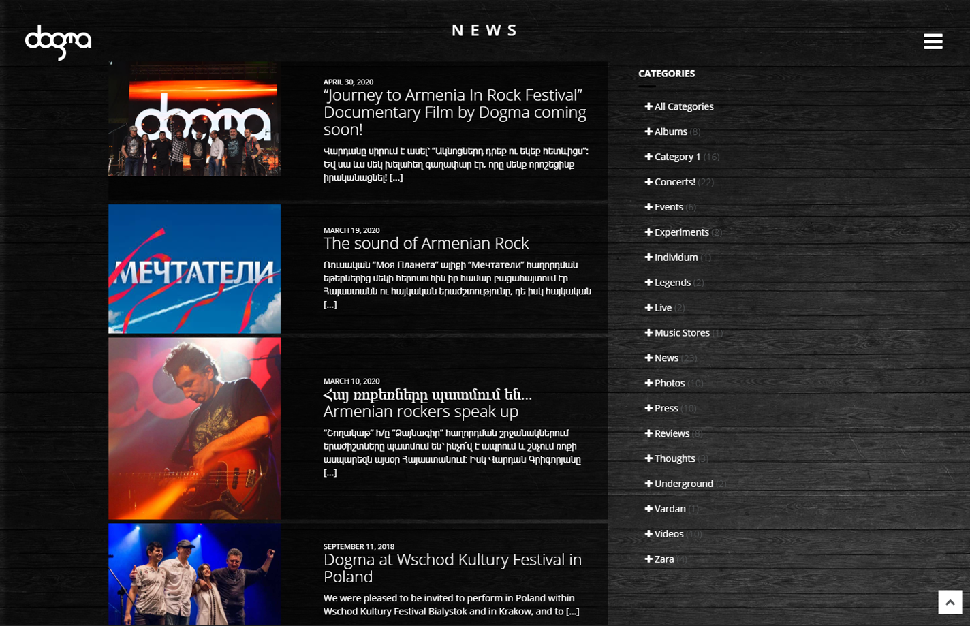The image size is (970, 626).
Task: Go to the Thoughts category
Action: click(x=675, y=459)
